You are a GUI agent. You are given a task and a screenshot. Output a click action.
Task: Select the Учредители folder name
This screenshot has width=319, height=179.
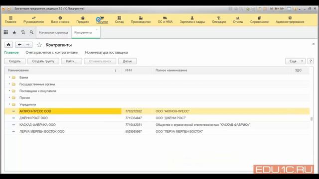(28, 104)
